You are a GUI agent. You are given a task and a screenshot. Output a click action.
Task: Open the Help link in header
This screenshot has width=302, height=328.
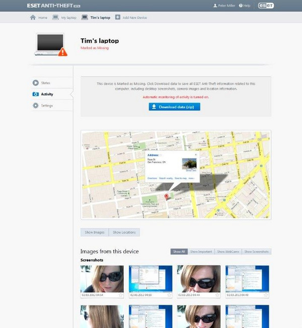(x=247, y=6)
